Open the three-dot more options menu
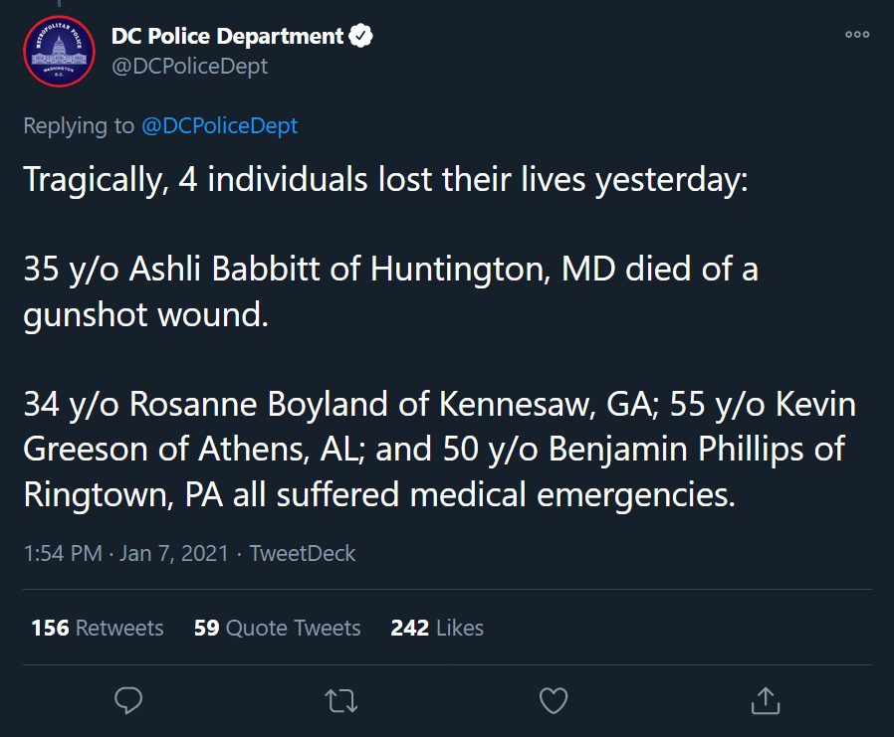This screenshot has height=737, width=894. point(857,35)
